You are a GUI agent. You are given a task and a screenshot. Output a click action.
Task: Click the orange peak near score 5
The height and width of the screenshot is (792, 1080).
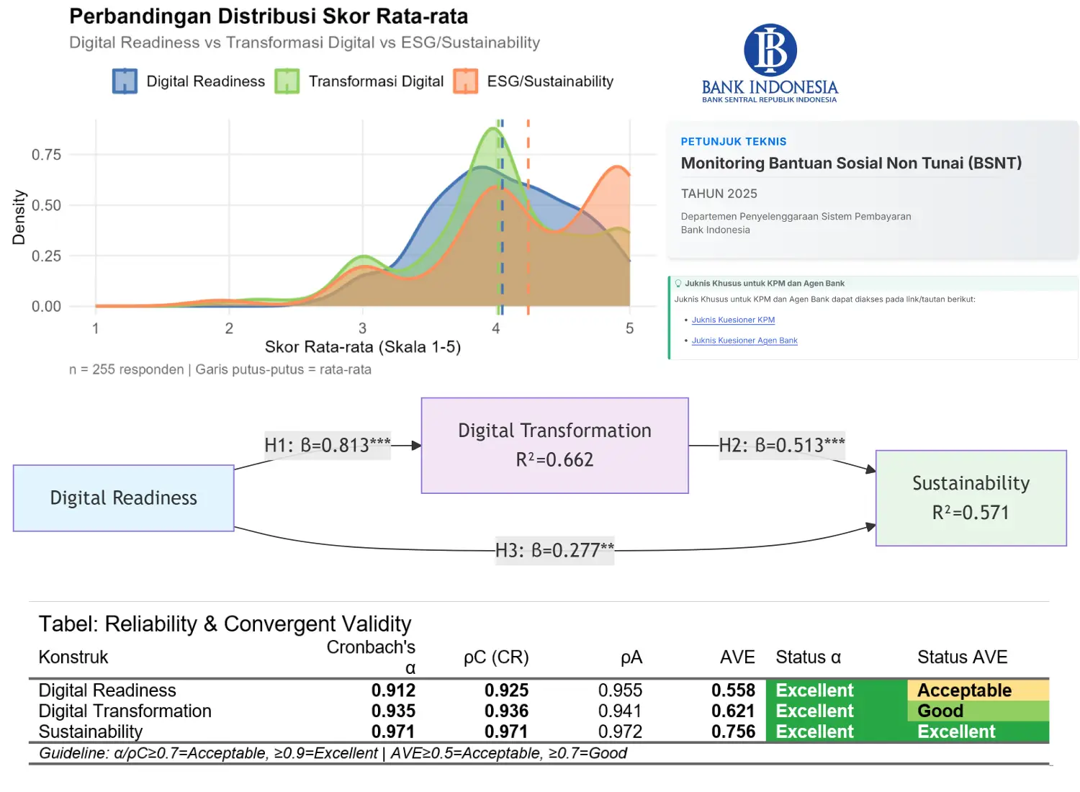coord(616,170)
